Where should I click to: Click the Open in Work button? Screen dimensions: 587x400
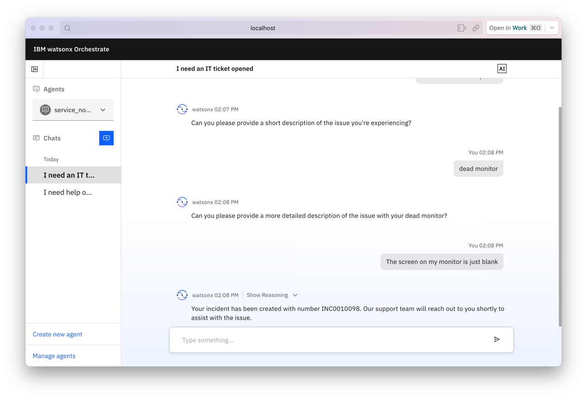(x=515, y=28)
